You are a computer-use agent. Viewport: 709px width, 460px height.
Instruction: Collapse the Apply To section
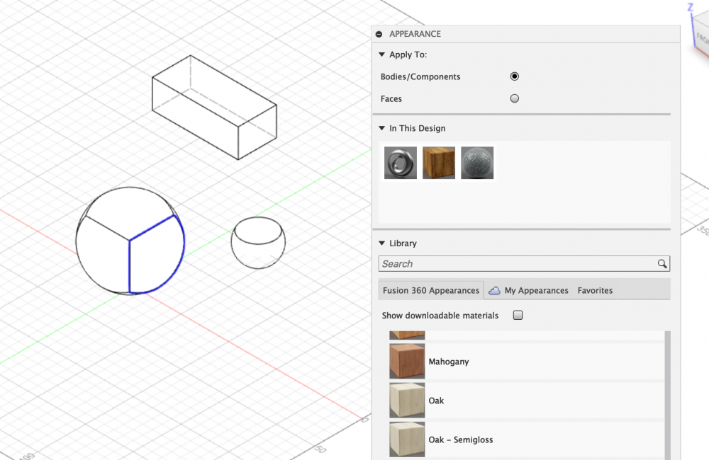pos(381,54)
